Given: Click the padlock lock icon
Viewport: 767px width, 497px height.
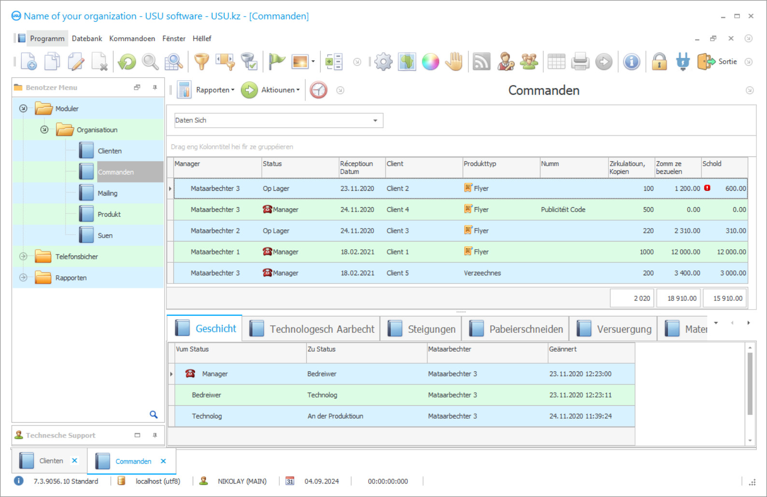Looking at the screenshot, I should pyautogui.click(x=659, y=62).
